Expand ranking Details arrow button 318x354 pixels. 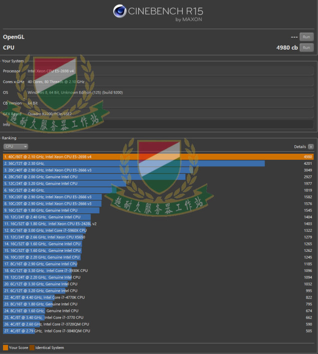310,147
